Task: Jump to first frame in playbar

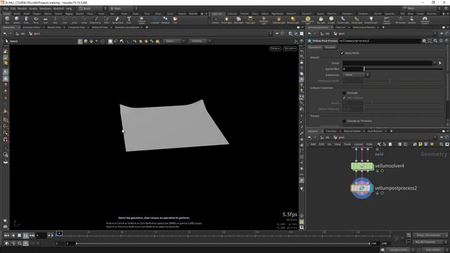Action: point(6,235)
